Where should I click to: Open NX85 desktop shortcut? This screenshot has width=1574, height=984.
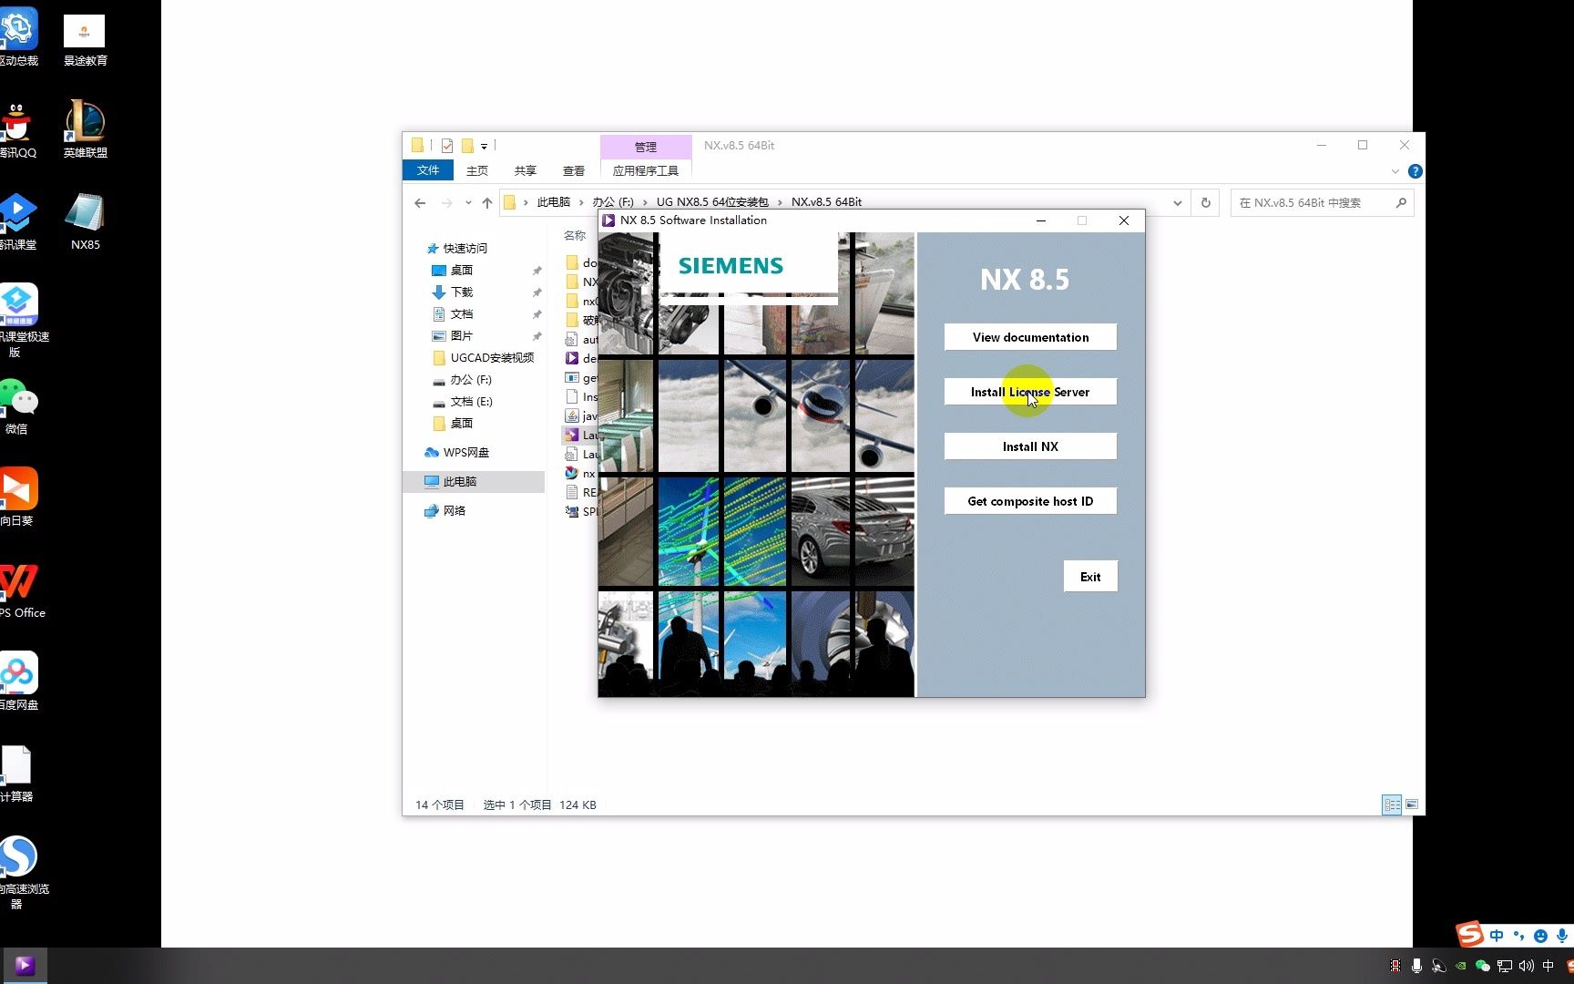pyautogui.click(x=85, y=221)
